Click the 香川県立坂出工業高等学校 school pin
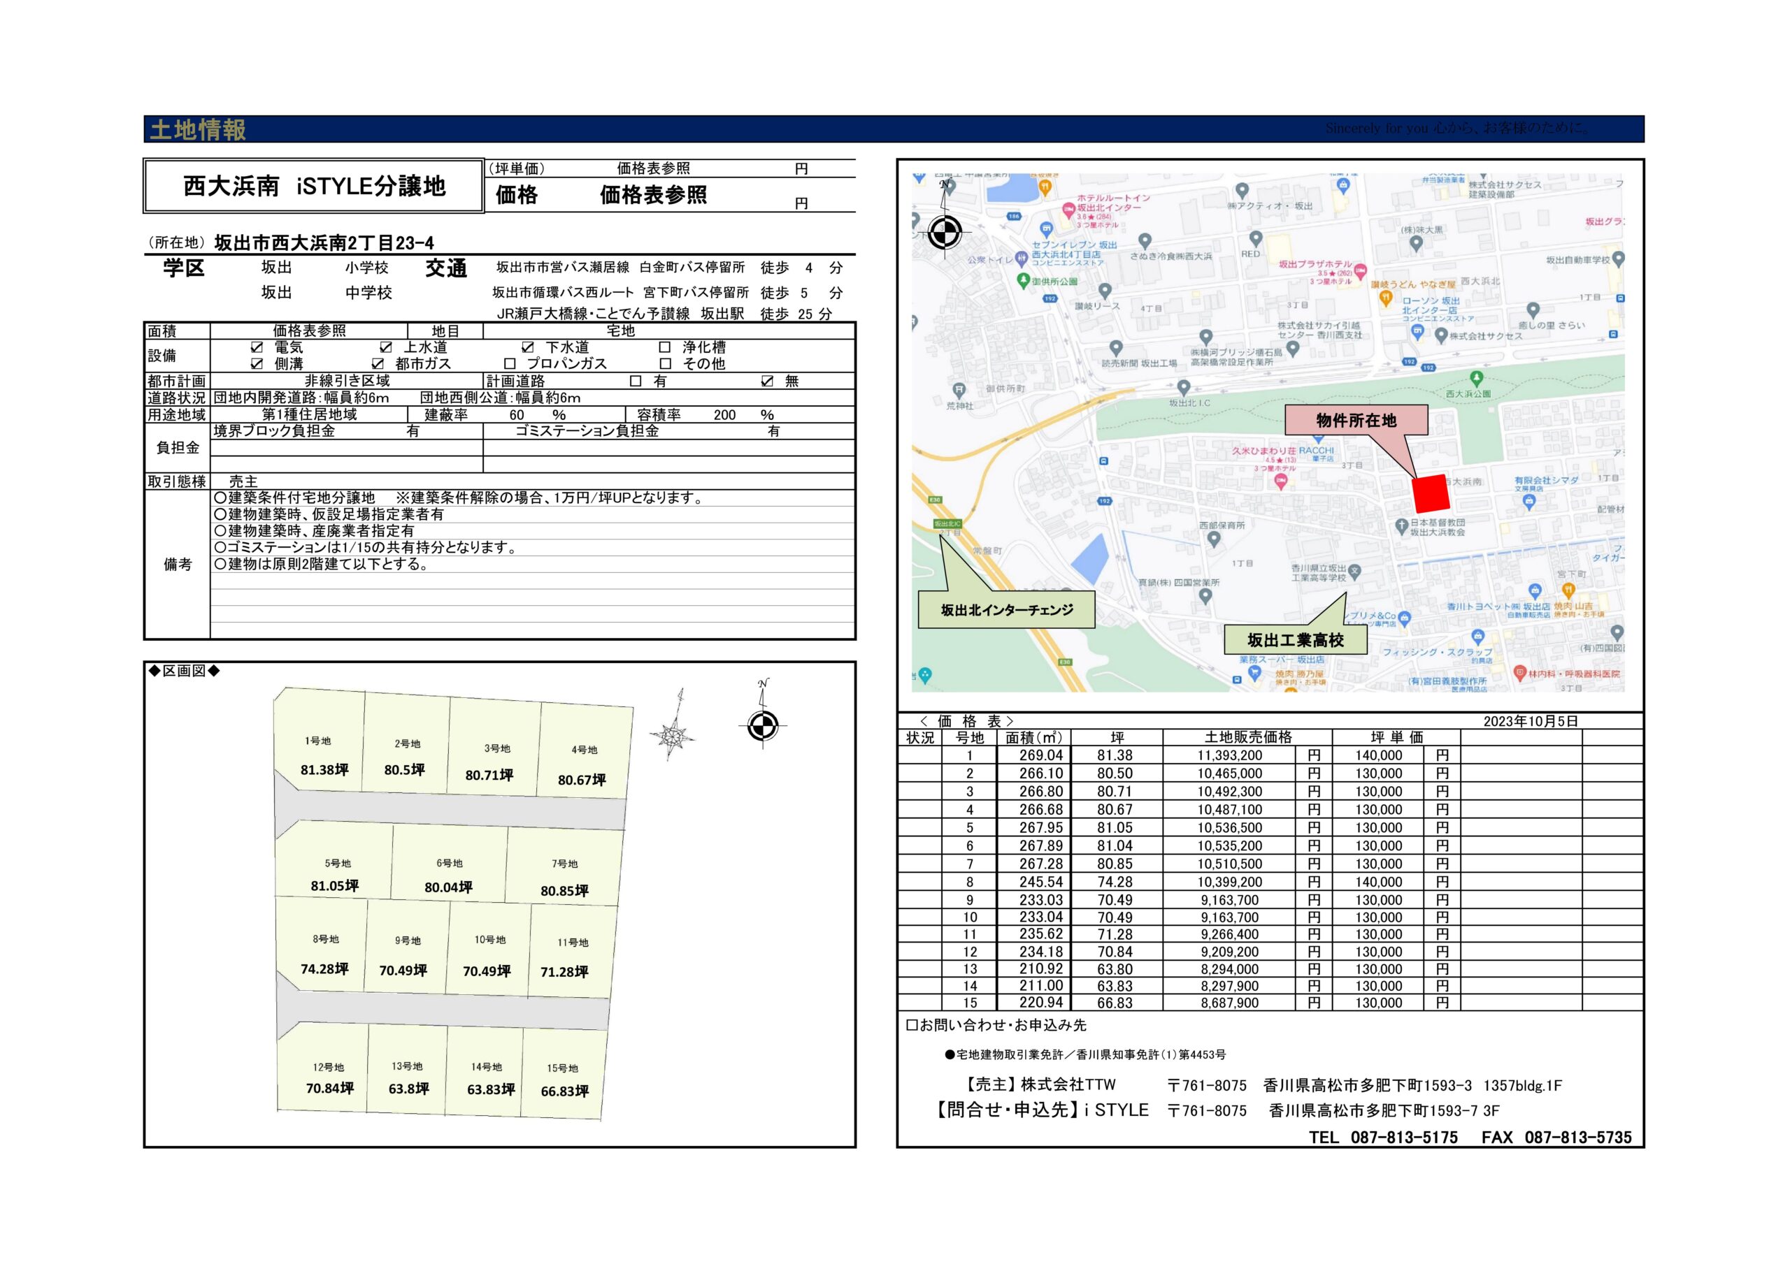 1354,572
